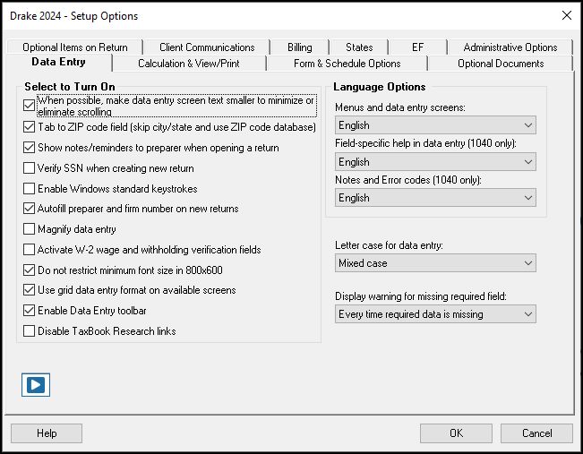Open the States tab

tap(359, 47)
